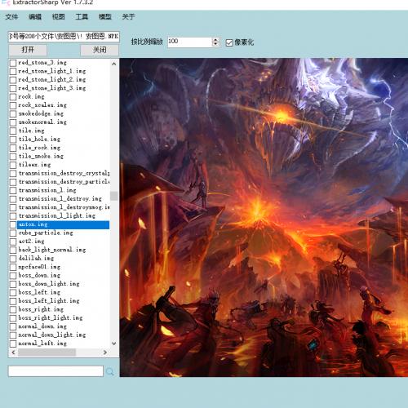
Task: Check the delilah.img checkbox
Action: pyautogui.click(x=13, y=259)
